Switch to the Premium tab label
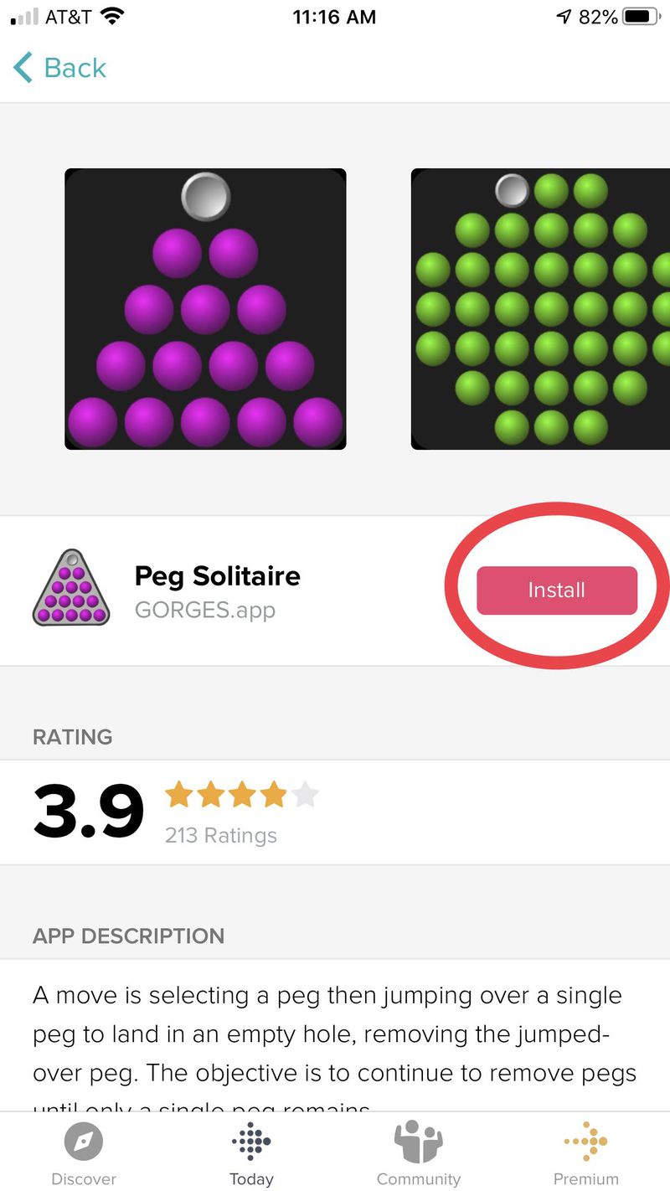Viewport: 670px width, 1191px height. (x=586, y=1178)
